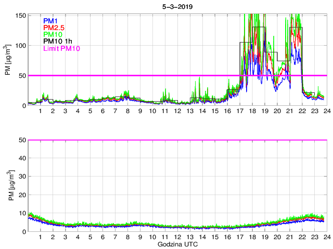Click hour 21 tick on the top chart
This screenshot has height=249, width=333.
(289, 111)
